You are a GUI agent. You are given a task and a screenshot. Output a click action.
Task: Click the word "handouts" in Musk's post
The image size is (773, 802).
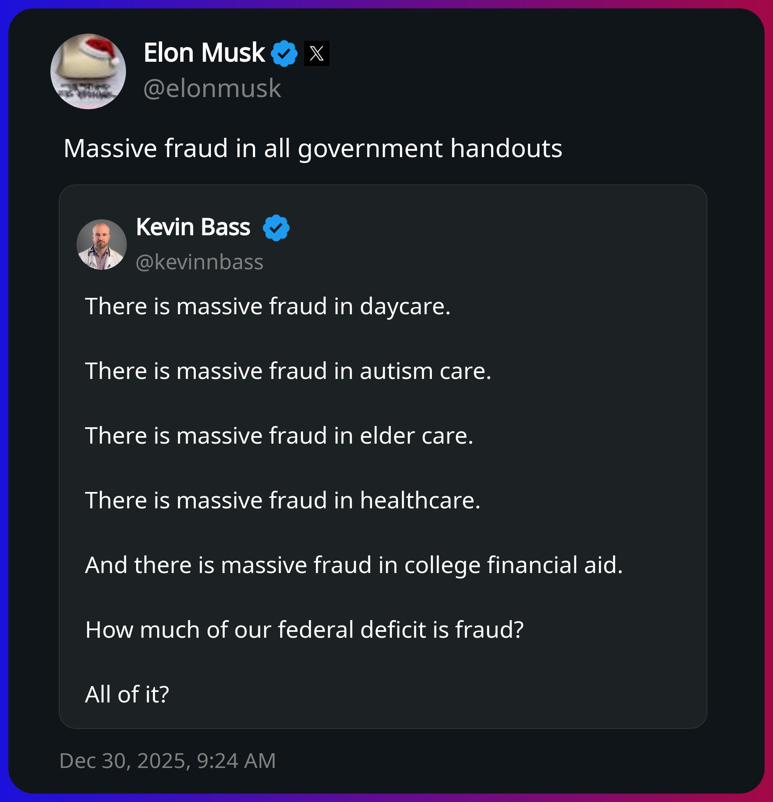[x=506, y=148]
